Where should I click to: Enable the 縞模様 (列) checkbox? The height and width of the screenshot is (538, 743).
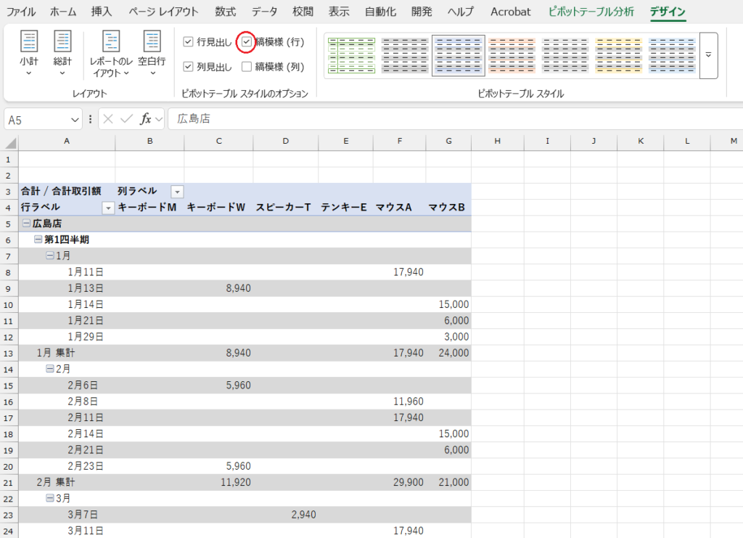(x=247, y=67)
